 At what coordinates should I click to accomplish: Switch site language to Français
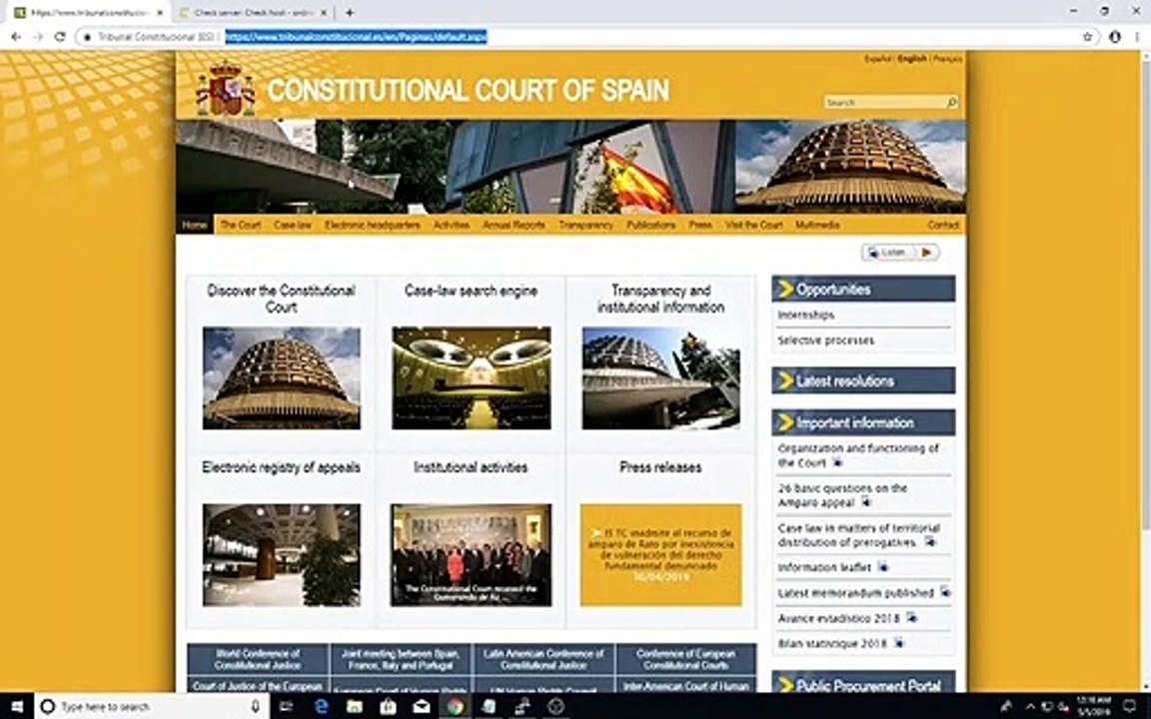[x=947, y=59]
